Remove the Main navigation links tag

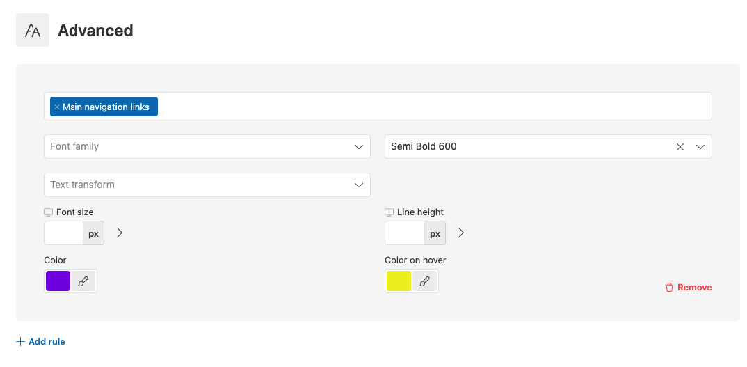click(57, 107)
